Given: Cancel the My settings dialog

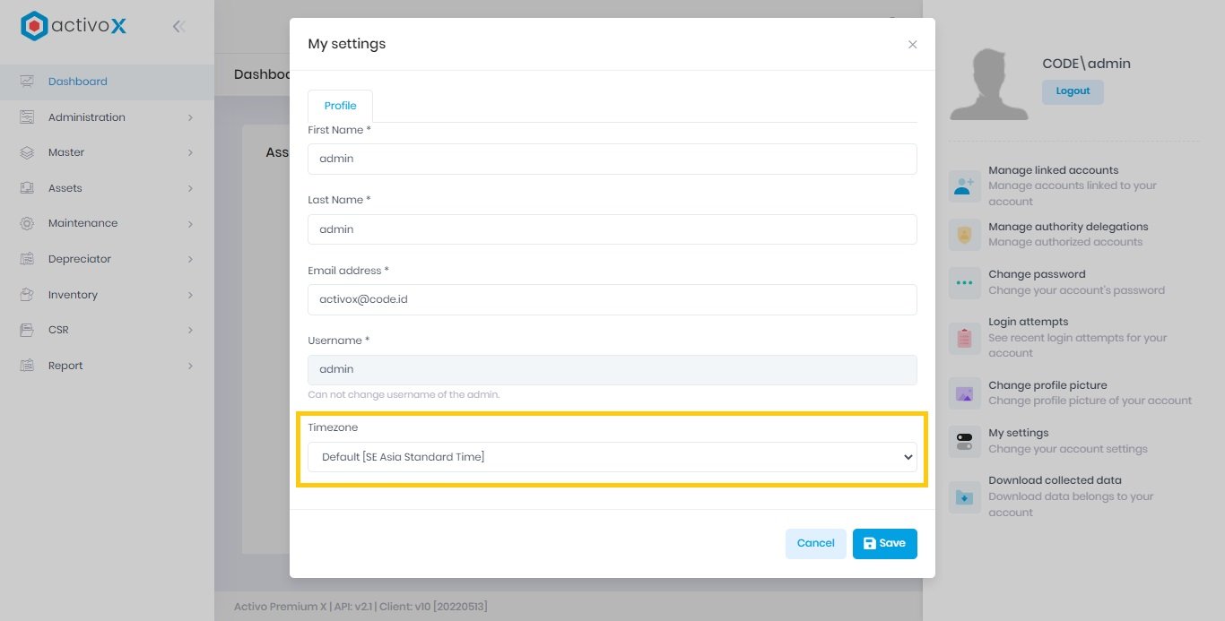Looking at the screenshot, I should (815, 543).
